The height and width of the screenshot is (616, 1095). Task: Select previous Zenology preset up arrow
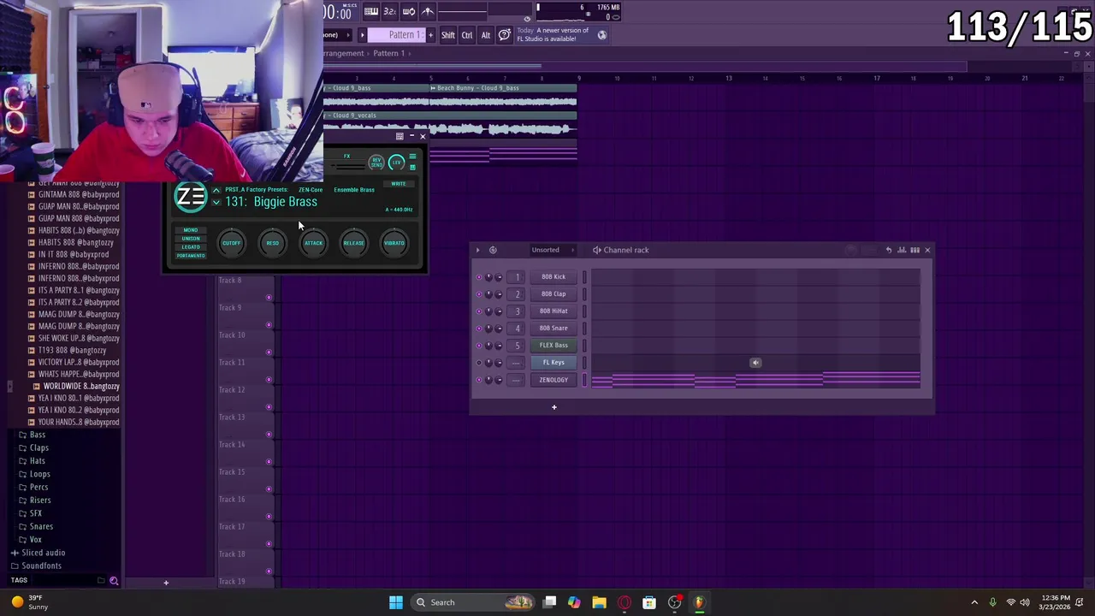pos(216,190)
